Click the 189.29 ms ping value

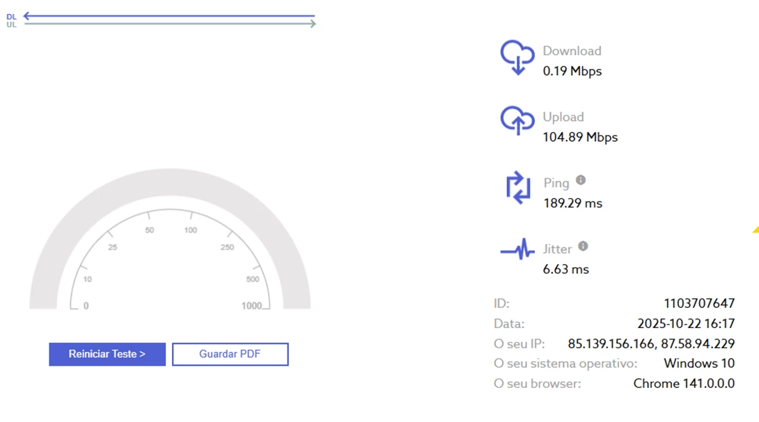572,203
